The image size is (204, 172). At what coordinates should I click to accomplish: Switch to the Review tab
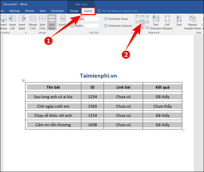30,11
